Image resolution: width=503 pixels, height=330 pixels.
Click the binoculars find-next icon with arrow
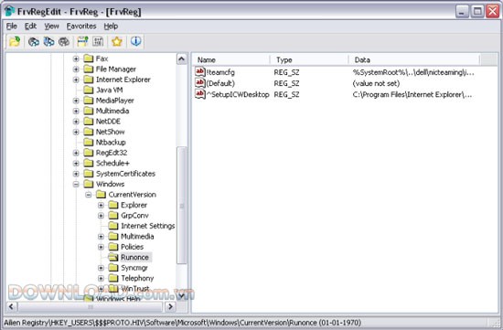[x=48, y=41]
